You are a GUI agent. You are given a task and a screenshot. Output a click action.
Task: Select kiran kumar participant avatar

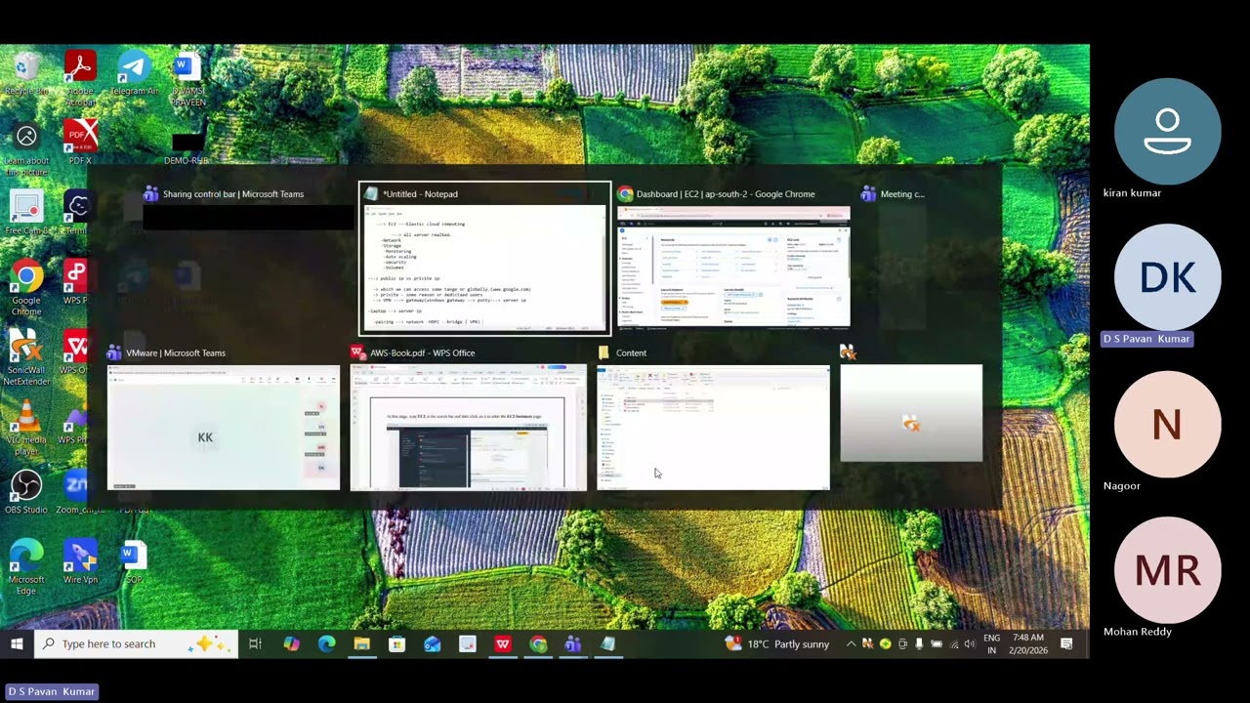click(1167, 132)
